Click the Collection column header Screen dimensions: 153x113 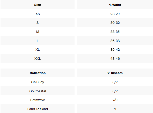pos(38,73)
